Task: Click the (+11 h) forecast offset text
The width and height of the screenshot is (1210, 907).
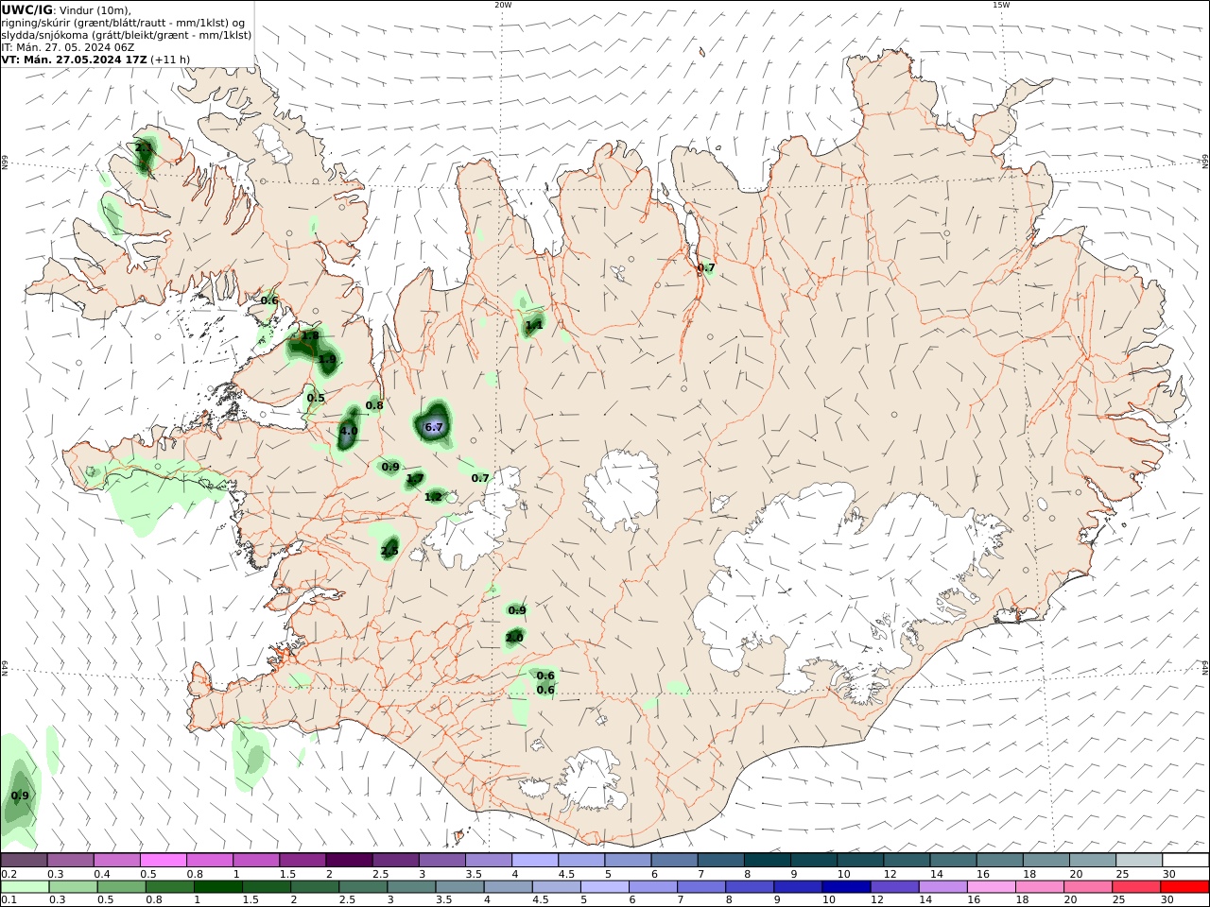Action: click(171, 59)
